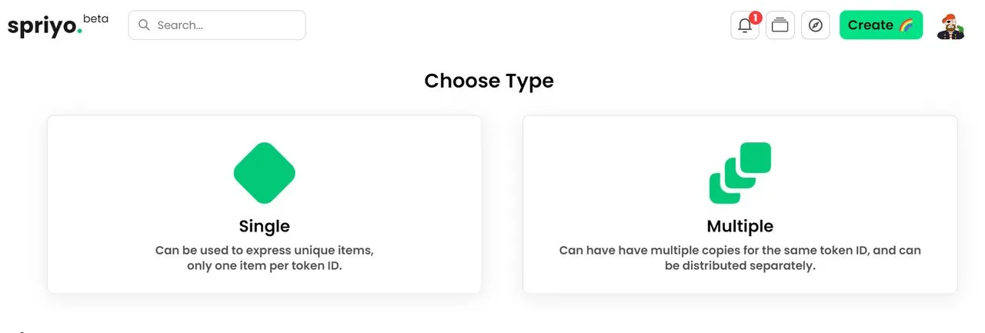Click the green Create button
The width and height of the screenshot is (985, 333).
(881, 25)
